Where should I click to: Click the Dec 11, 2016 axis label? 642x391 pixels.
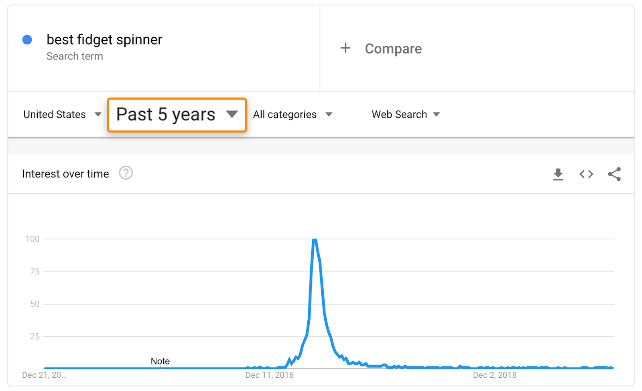270,375
